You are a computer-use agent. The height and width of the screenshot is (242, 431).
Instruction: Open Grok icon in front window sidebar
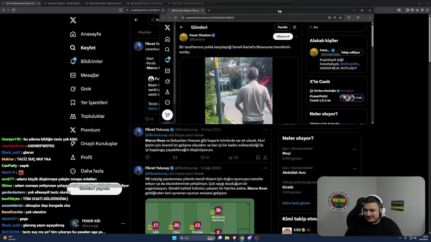pos(167,81)
